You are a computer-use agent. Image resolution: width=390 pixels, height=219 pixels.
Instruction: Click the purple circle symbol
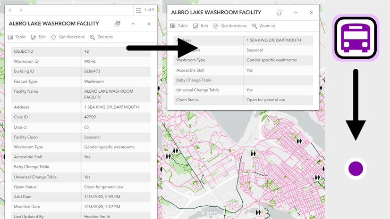[x=356, y=169]
